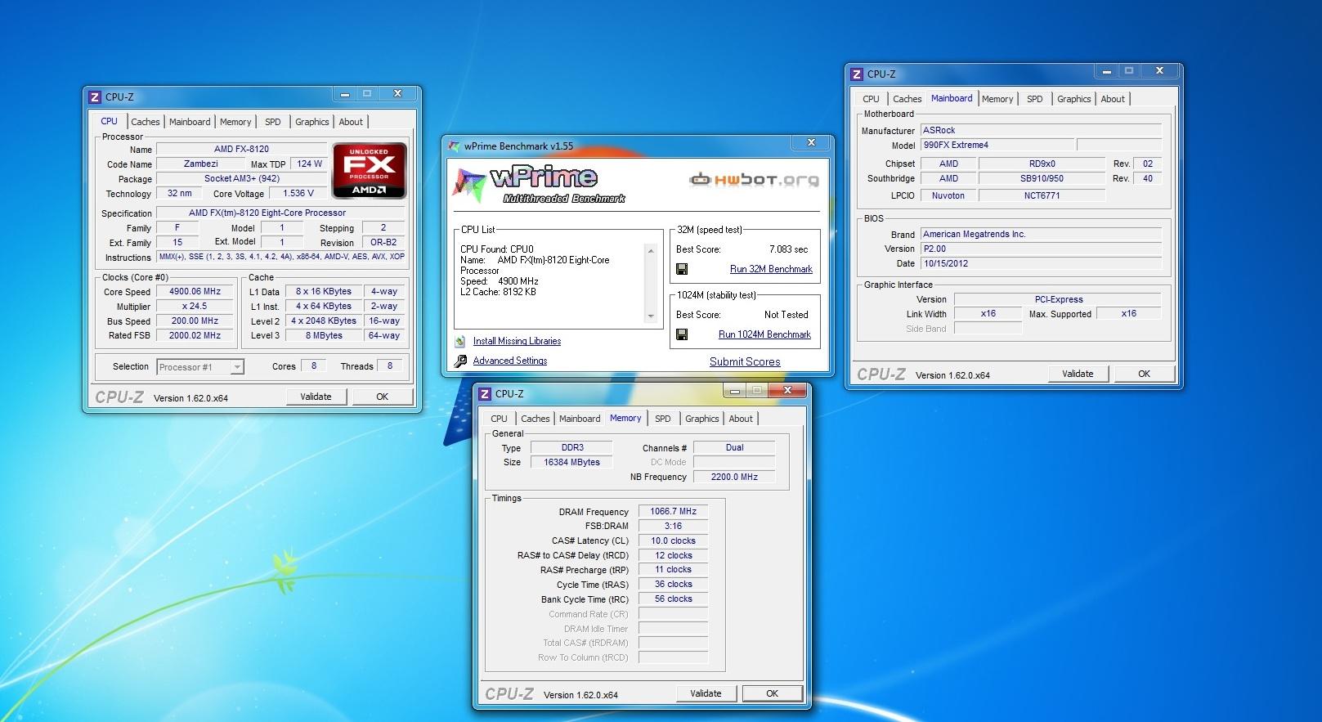Image resolution: width=1322 pixels, height=722 pixels.
Task: Click the memory Size 16384 MBytes value
Action: click(x=571, y=463)
